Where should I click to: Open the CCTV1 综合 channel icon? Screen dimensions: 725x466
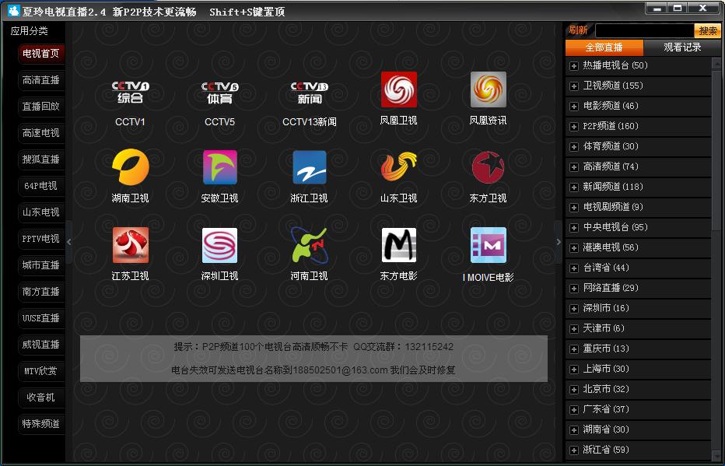click(x=131, y=92)
